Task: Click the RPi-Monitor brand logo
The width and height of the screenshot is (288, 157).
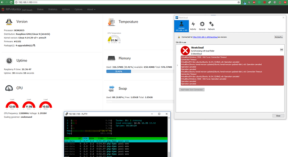Action: 3,9
